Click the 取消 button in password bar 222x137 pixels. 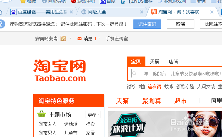181,24
